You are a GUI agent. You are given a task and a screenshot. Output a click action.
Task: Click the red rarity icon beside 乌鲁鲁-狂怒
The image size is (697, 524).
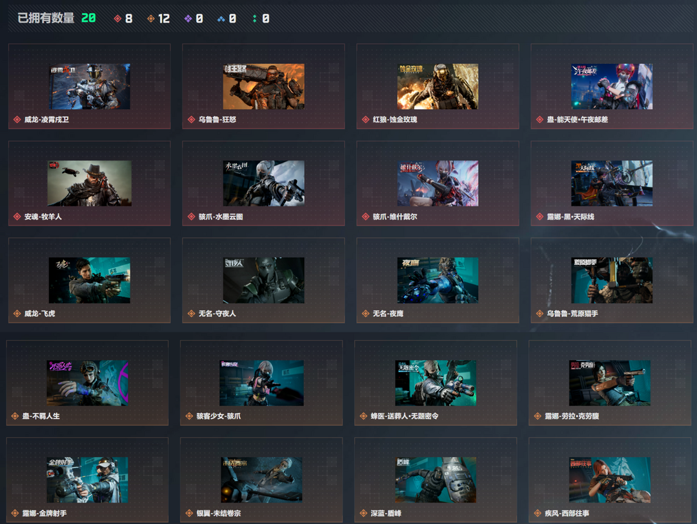click(191, 119)
